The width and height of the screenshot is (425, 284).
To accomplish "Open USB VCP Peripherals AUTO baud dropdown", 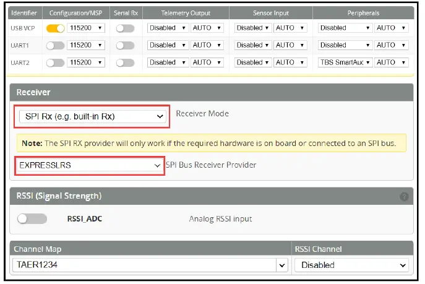I will [x=392, y=28].
